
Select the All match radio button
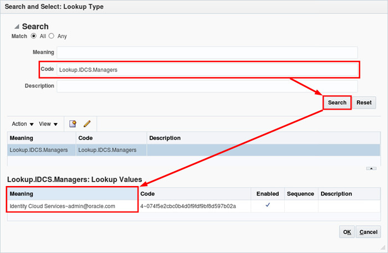click(33, 36)
